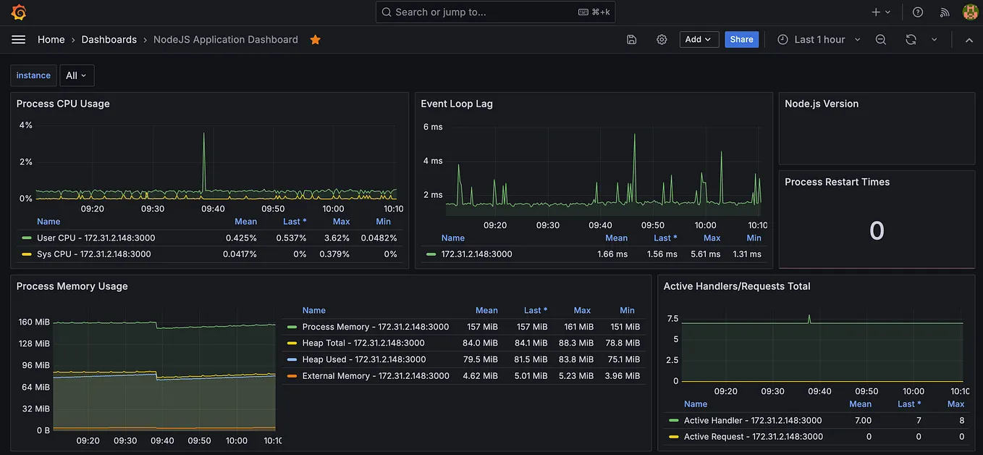Click the search or jump to field

click(x=495, y=12)
